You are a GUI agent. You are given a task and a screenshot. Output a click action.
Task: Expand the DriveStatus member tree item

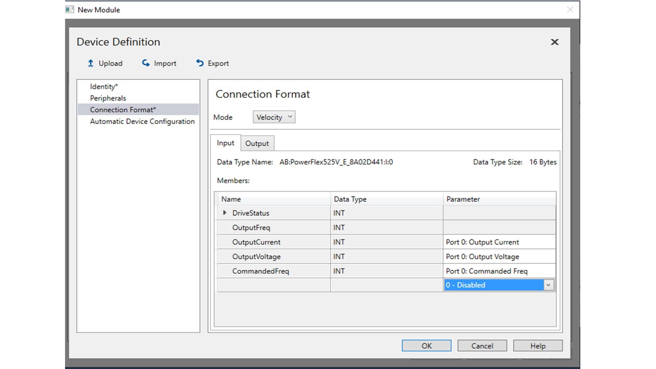(224, 213)
